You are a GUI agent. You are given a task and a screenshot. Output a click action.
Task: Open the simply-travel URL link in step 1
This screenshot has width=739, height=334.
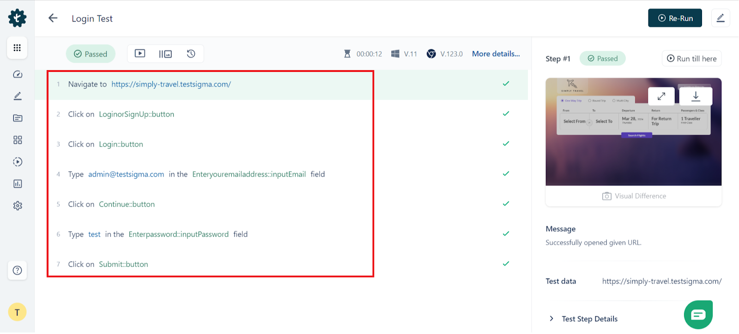point(171,84)
